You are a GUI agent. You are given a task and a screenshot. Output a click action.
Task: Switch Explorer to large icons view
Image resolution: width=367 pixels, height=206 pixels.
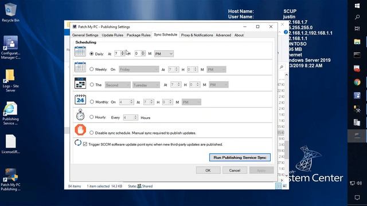click(x=285, y=186)
